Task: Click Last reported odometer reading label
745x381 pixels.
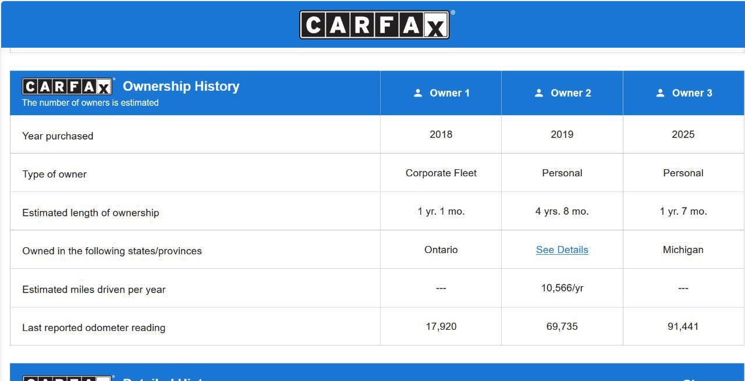Action: click(x=94, y=328)
